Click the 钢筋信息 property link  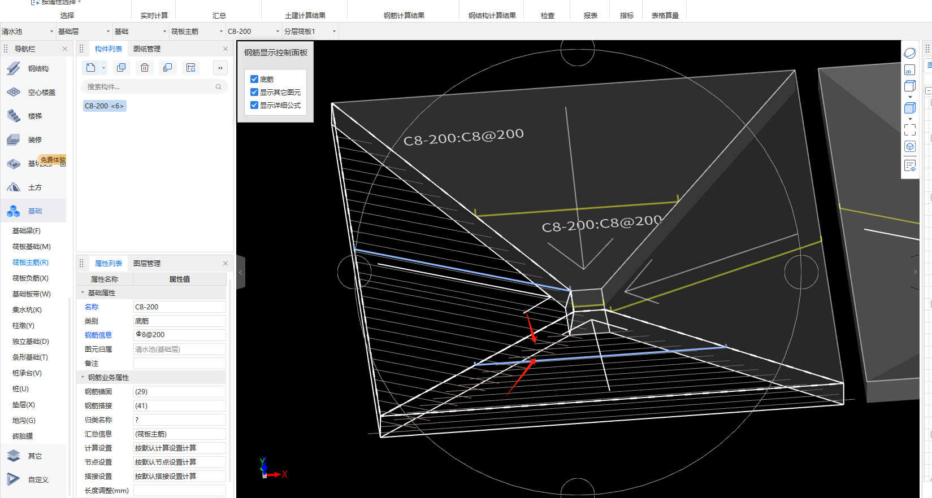pos(98,335)
